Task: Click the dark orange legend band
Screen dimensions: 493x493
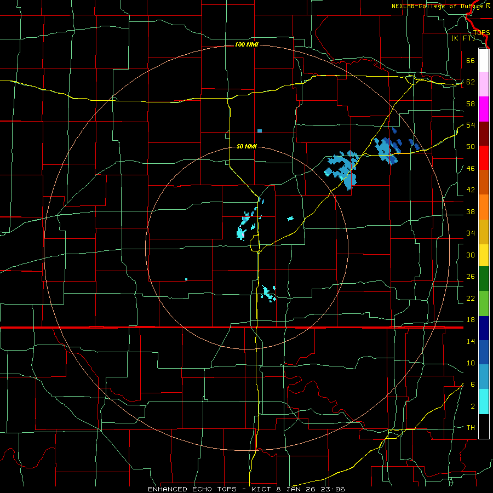Action: point(484,182)
